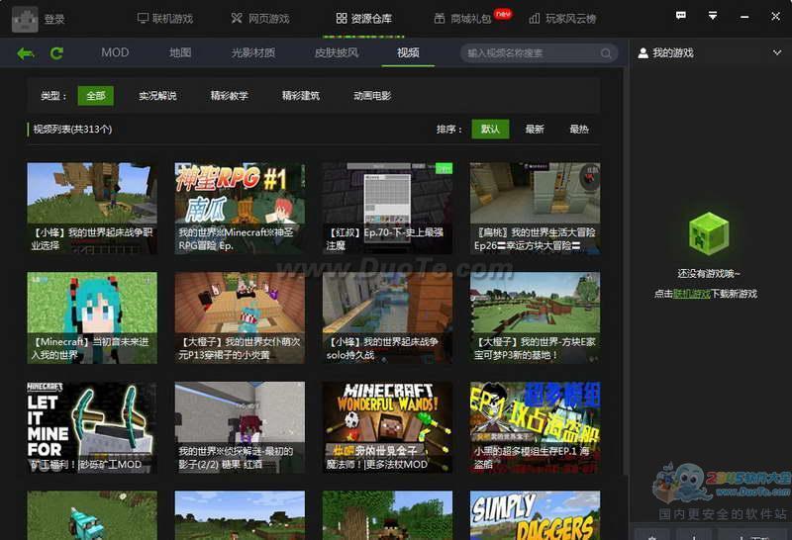Image resolution: width=792 pixels, height=540 pixels.
Task: Open 侦探解谜-最初的影子(2/2) video
Action: [240, 427]
